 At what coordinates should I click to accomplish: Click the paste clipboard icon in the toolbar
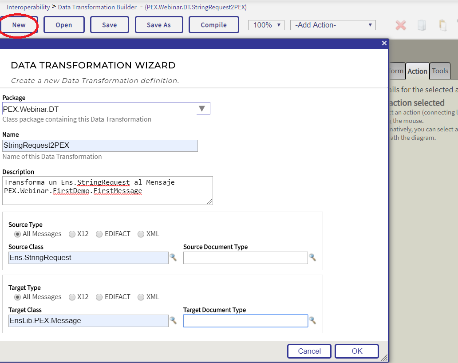click(x=442, y=25)
